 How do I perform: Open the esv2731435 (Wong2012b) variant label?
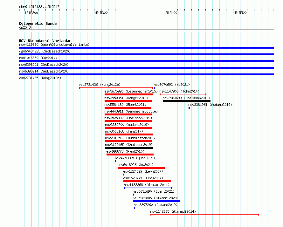point(40,78)
